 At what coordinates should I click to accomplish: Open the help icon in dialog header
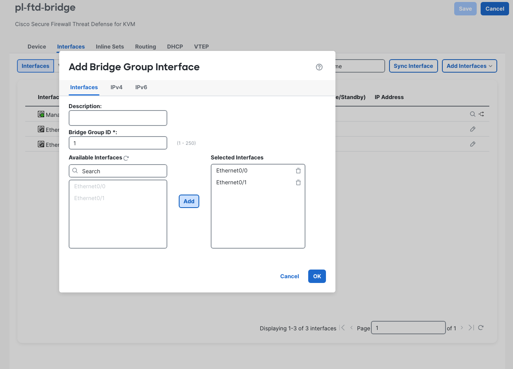(x=319, y=67)
